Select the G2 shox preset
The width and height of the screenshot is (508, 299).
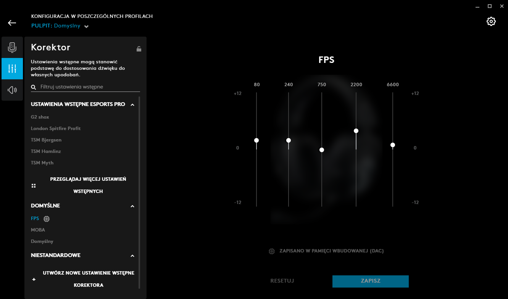40,117
